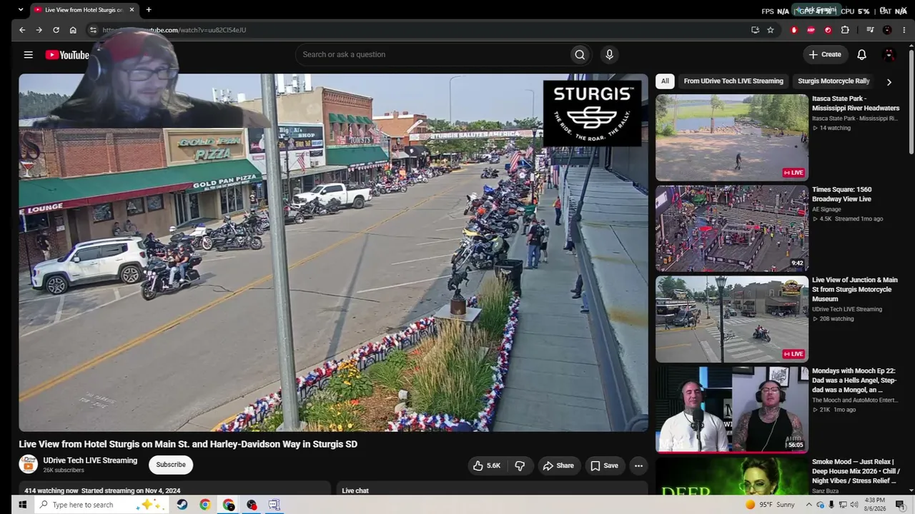
Task: Click the browser address bar URL
Action: coord(174,30)
